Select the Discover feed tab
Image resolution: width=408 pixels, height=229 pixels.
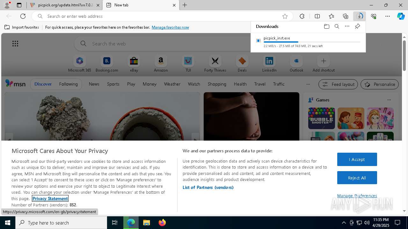click(x=43, y=84)
